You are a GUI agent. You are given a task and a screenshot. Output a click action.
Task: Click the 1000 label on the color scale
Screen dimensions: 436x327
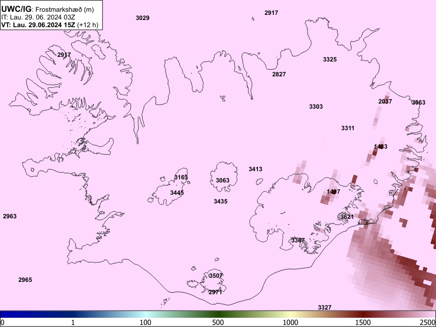click(290, 322)
